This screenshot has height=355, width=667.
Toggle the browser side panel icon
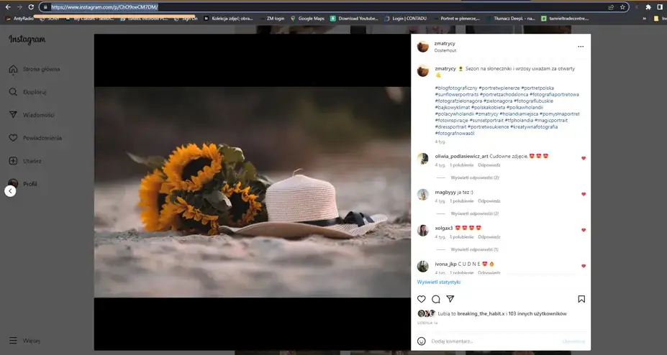click(x=660, y=7)
